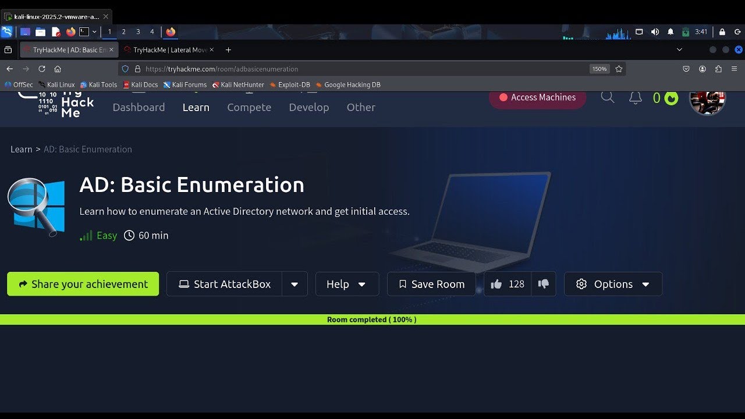745x419 pixels.
Task: Open TryHackMe notifications bell
Action: click(x=636, y=98)
